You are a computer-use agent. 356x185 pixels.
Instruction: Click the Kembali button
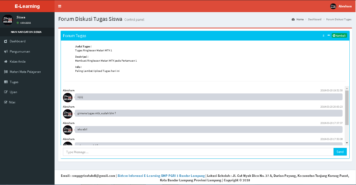pos(339,36)
